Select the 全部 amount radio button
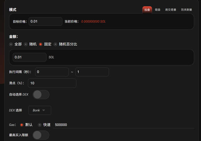This screenshot has height=141, width=201. point(11,44)
